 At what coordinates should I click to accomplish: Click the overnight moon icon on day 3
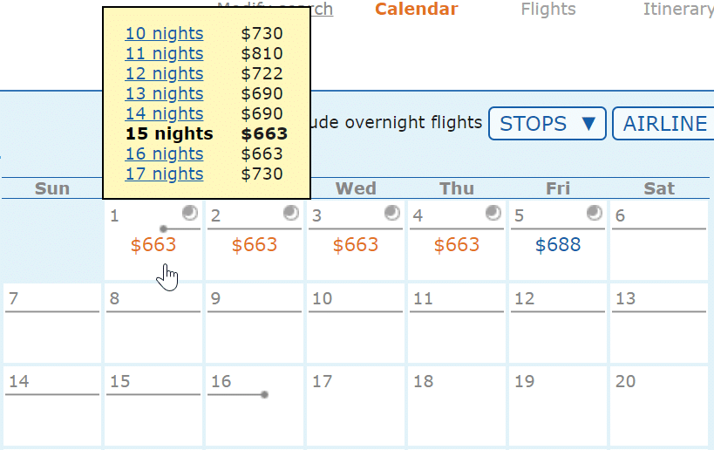392,213
